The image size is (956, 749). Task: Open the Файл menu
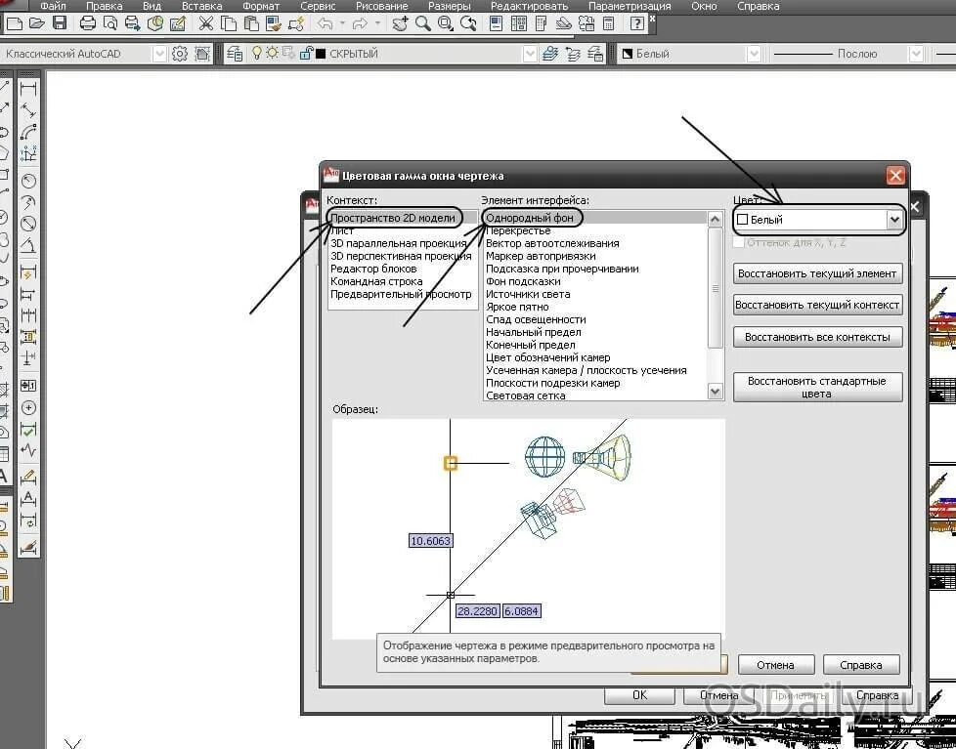(53, 6)
